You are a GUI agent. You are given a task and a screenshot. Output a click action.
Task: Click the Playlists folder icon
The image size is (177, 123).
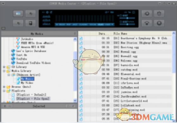[x=9, y=91]
